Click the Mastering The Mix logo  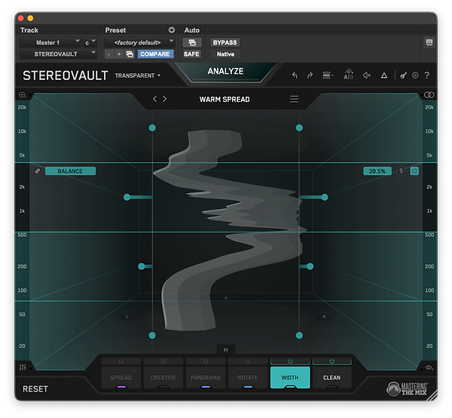click(407, 389)
